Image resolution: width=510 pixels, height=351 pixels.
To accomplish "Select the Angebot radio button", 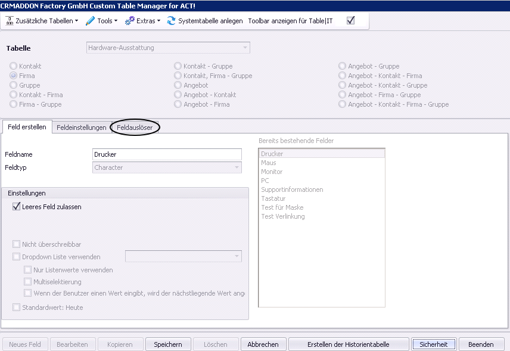I will coord(178,85).
